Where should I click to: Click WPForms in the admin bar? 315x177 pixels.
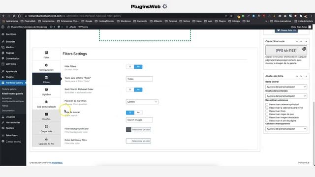(x=83, y=27)
